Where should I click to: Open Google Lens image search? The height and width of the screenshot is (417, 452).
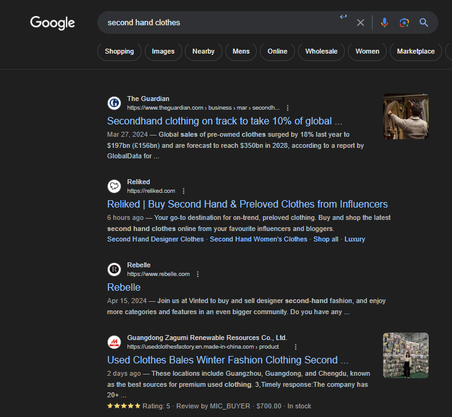click(404, 23)
